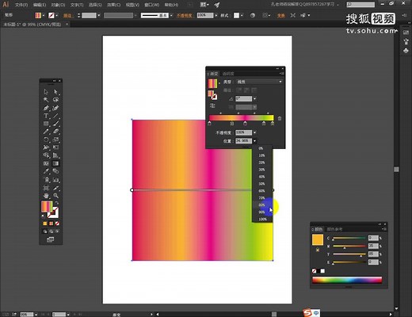Select the Artboard tool
This screenshot has height=317, width=412.
click(46, 188)
